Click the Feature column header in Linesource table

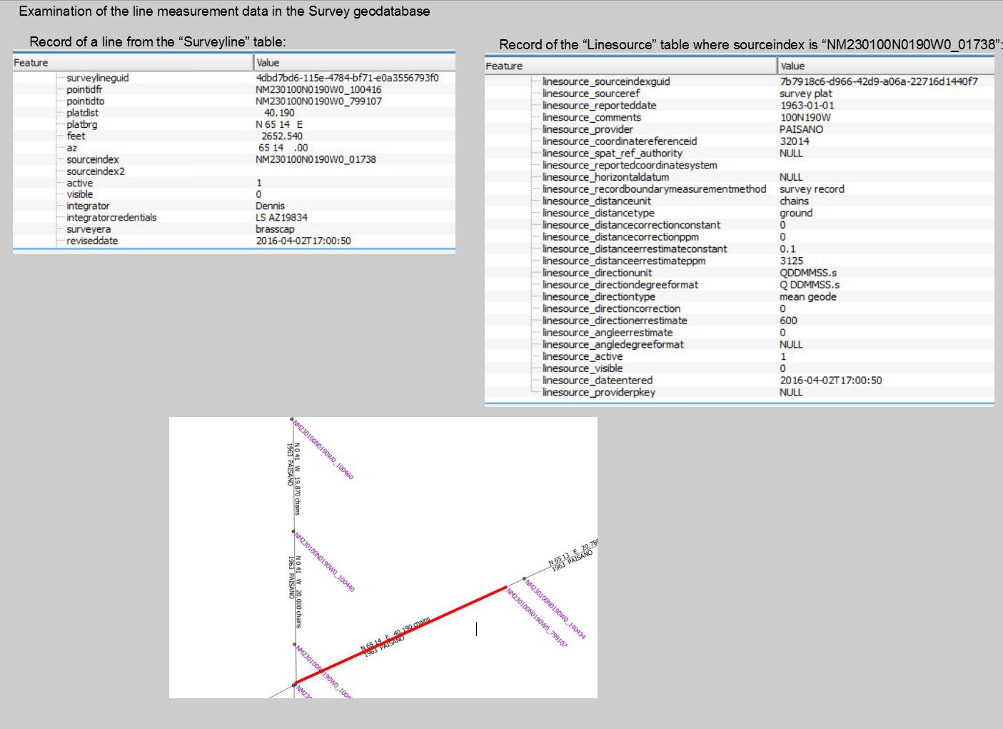(631, 66)
